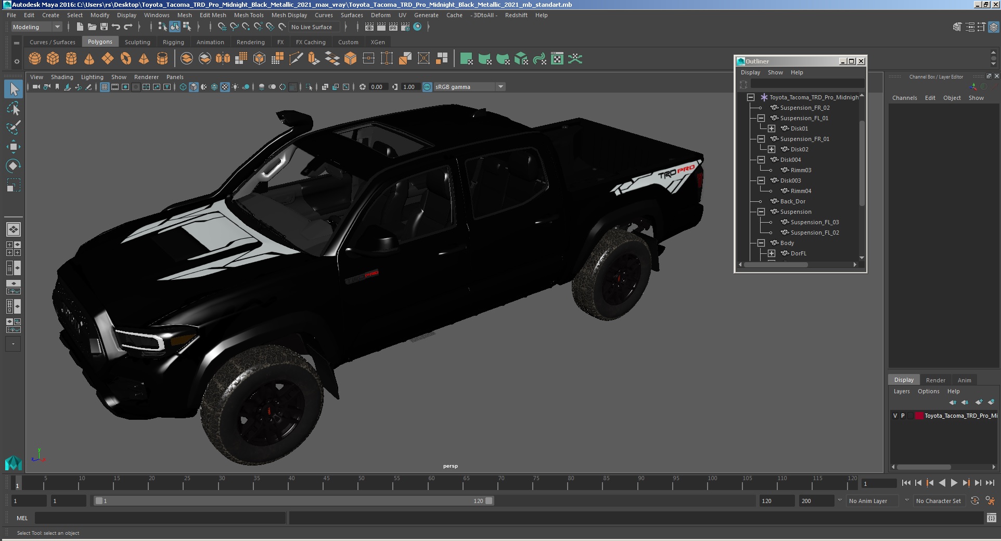The height and width of the screenshot is (541, 1001).
Task: Open Channels menu in Channel Box
Action: point(904,98)
